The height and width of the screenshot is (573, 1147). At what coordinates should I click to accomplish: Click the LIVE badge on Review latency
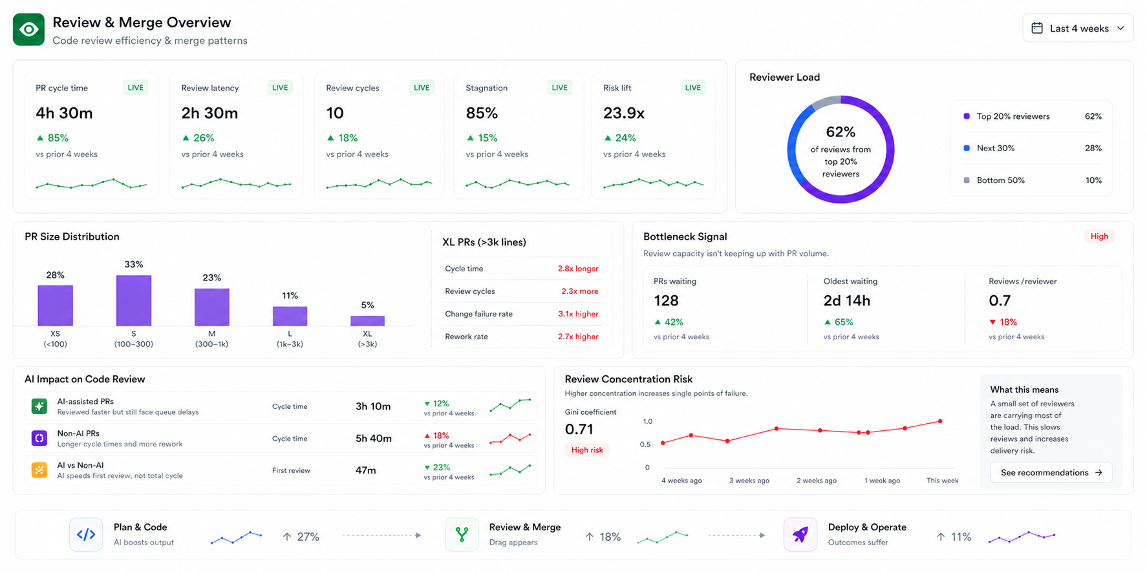point(280,88)
